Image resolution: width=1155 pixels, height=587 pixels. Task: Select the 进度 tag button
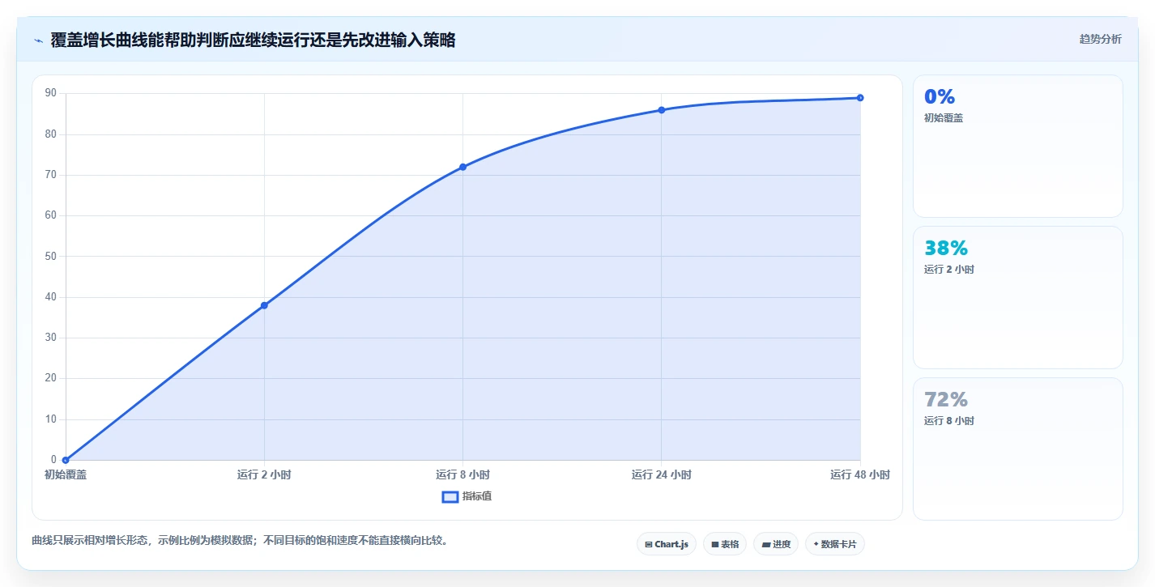[x=775, y=544]
